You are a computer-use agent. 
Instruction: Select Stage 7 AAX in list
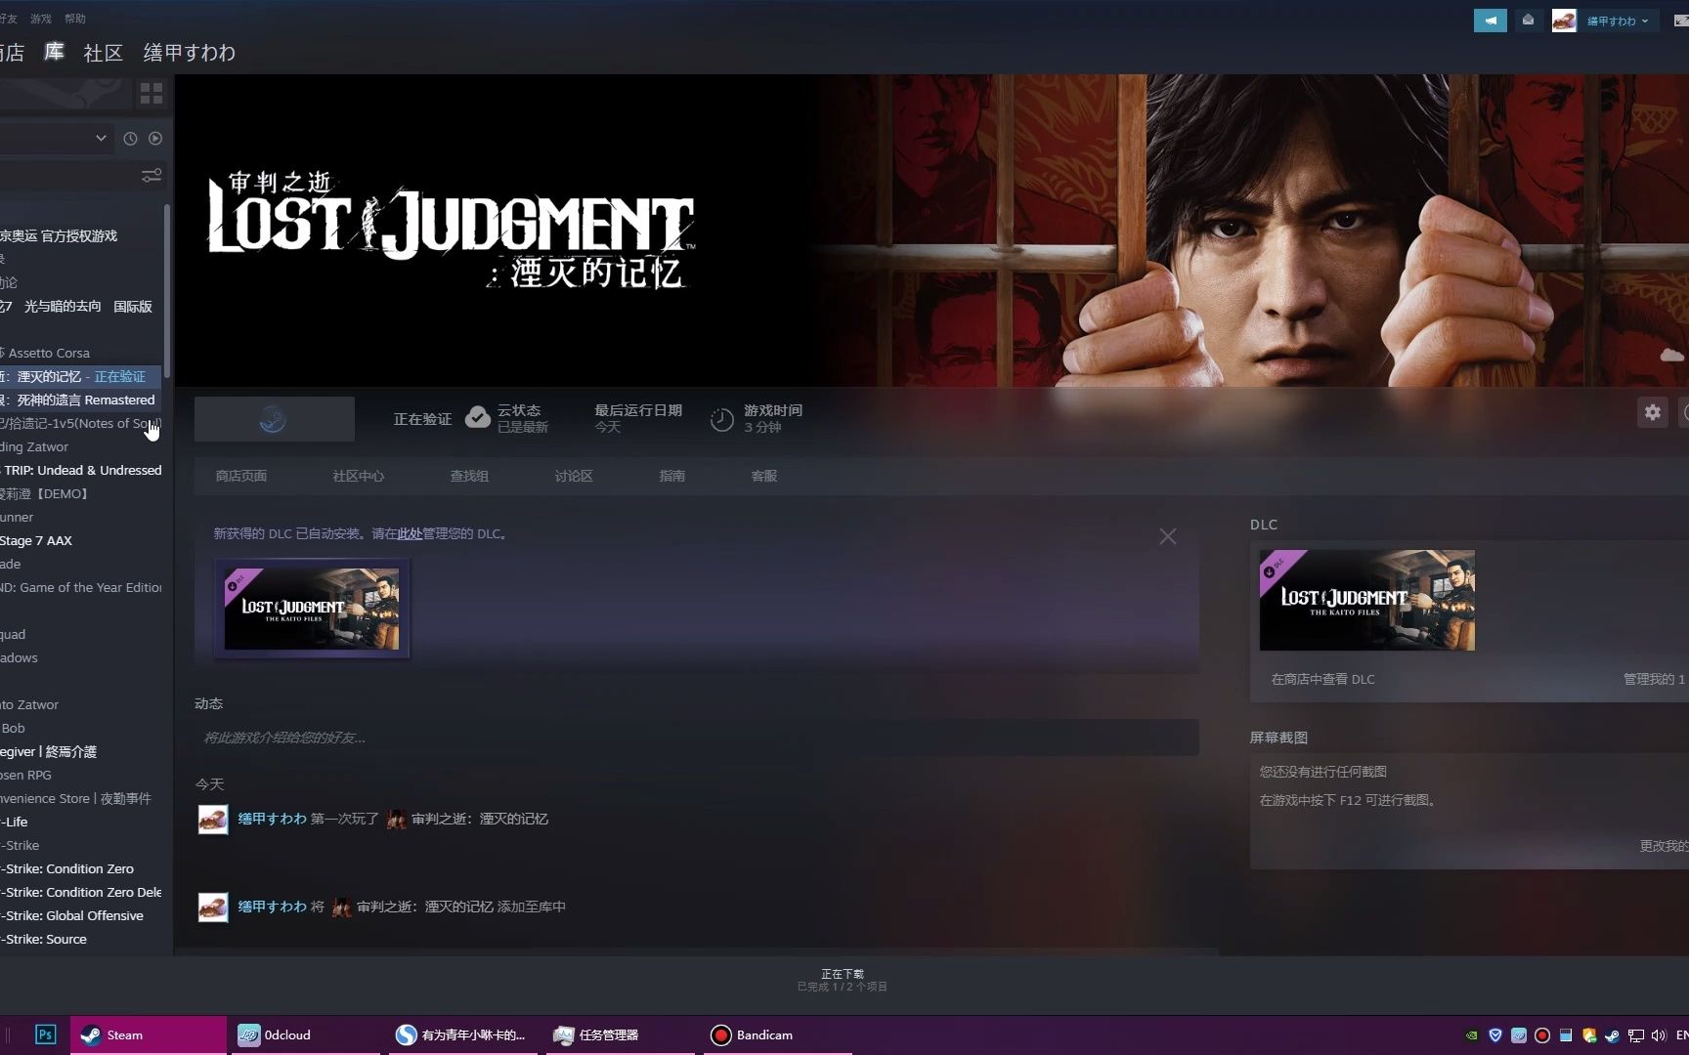[81, 540]
